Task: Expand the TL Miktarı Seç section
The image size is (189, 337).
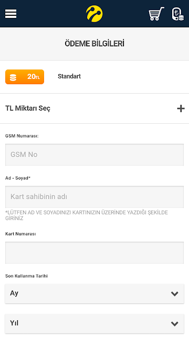Action: [94, 108]
